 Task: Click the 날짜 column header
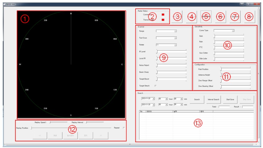tap(186, 111)
